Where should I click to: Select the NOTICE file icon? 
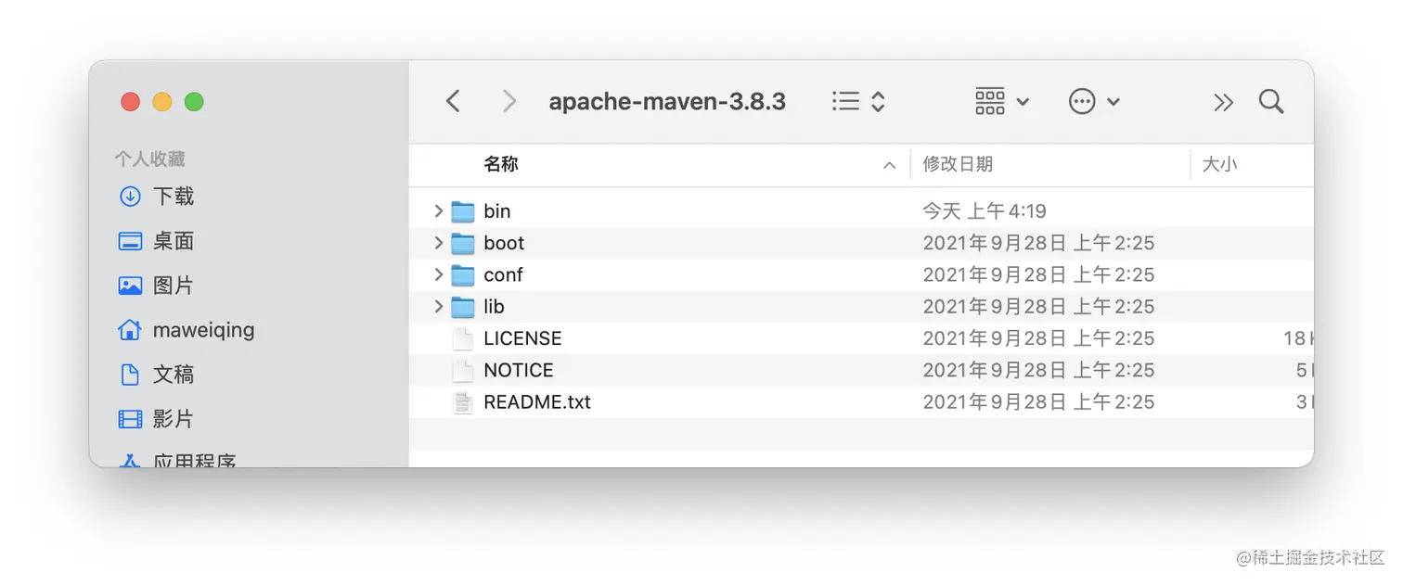pyautogui.click(x=463, y=370)
